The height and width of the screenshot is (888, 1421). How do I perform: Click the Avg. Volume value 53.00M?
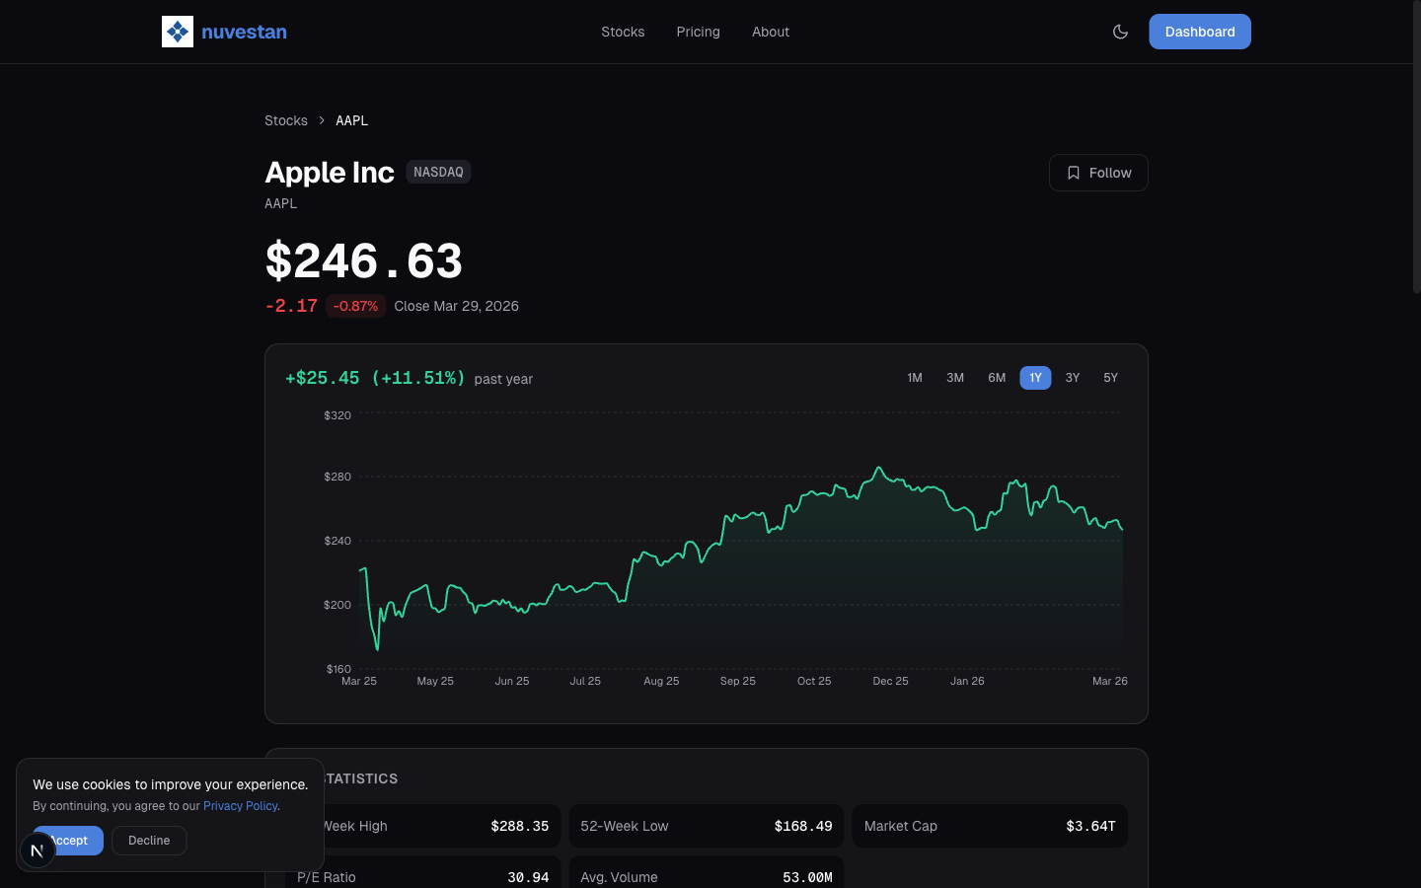pos(807,877)
